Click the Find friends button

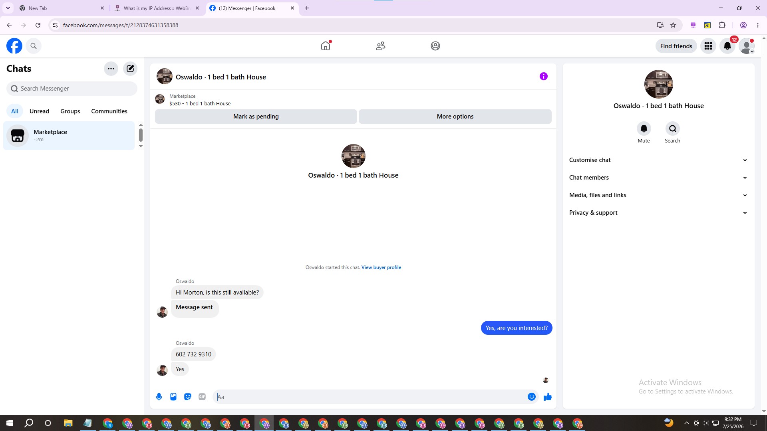pyautogui.click(x=676, y=46)
